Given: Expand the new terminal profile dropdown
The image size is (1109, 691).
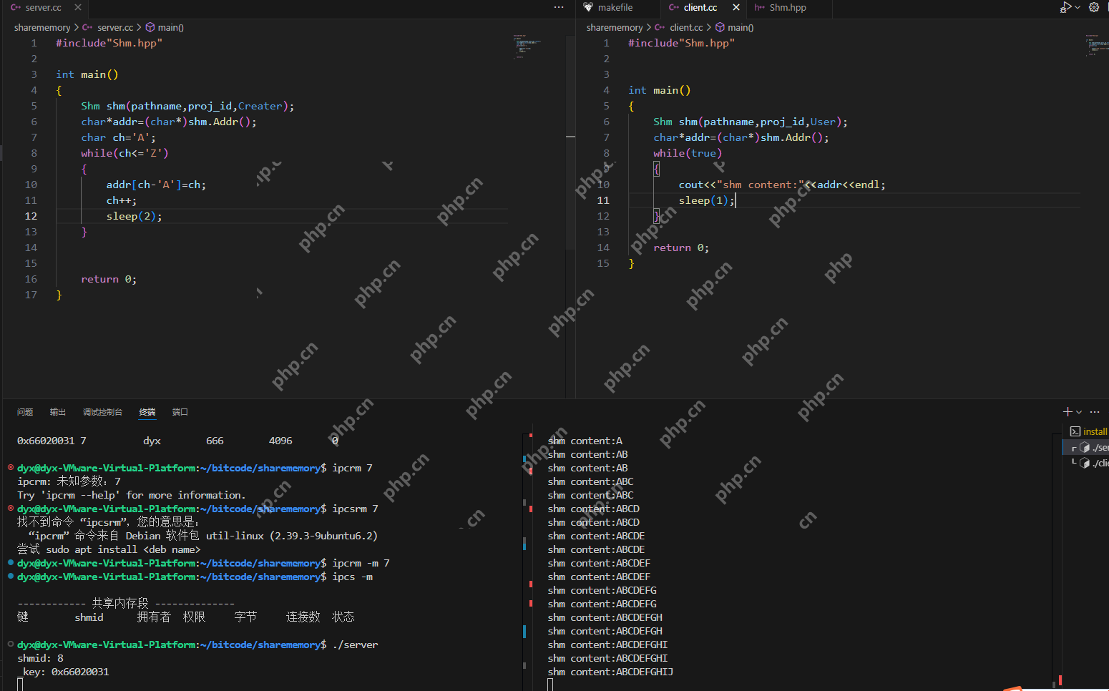Looking at the screenshot, I should point(1079,412).
